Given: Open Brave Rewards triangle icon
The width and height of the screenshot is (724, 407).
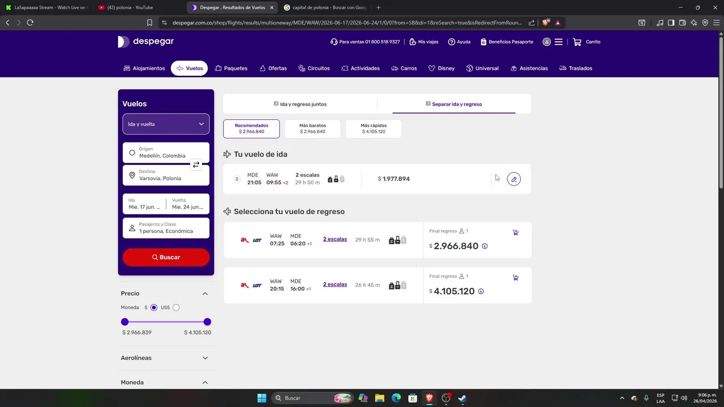Looking at the screenshot, I should [558, 23].
